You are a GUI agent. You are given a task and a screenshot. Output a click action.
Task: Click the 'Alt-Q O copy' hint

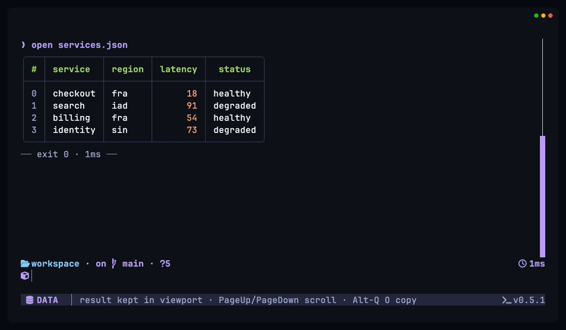coord(384,300)
